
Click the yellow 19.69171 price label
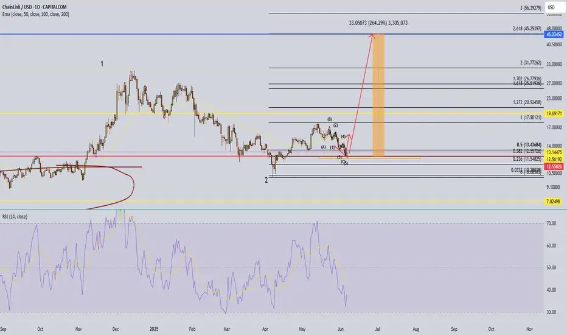[554, 113]
